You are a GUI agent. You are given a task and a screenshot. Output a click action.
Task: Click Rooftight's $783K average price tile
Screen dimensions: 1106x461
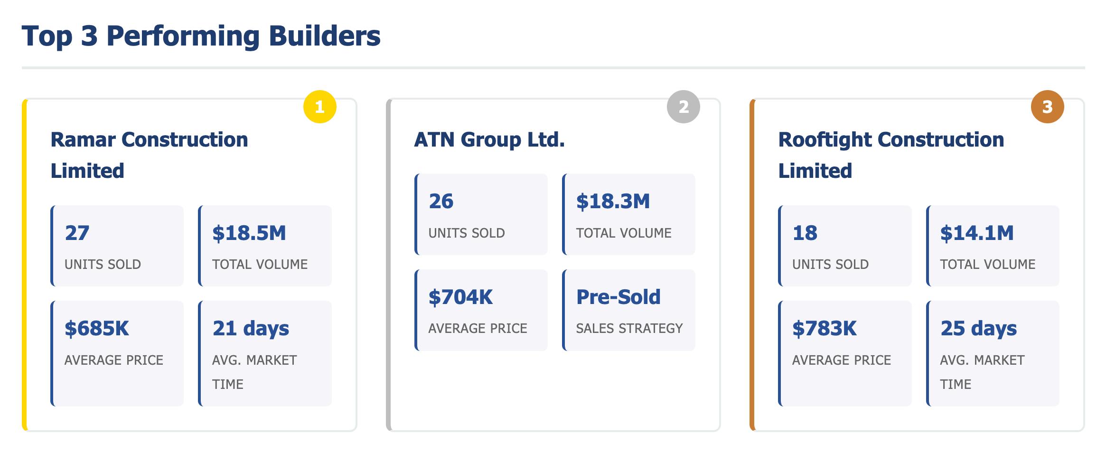pos(845,353)
